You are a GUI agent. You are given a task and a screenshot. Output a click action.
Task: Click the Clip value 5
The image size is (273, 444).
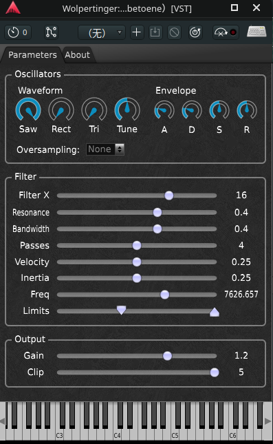(x=241, y=372)
